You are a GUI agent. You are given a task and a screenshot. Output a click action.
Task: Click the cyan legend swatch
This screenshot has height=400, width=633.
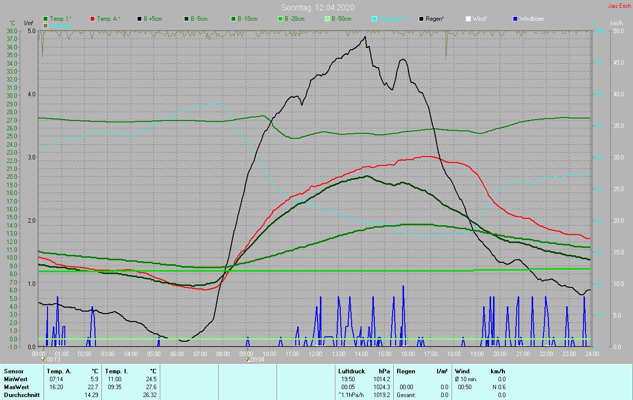click(374, 19)
